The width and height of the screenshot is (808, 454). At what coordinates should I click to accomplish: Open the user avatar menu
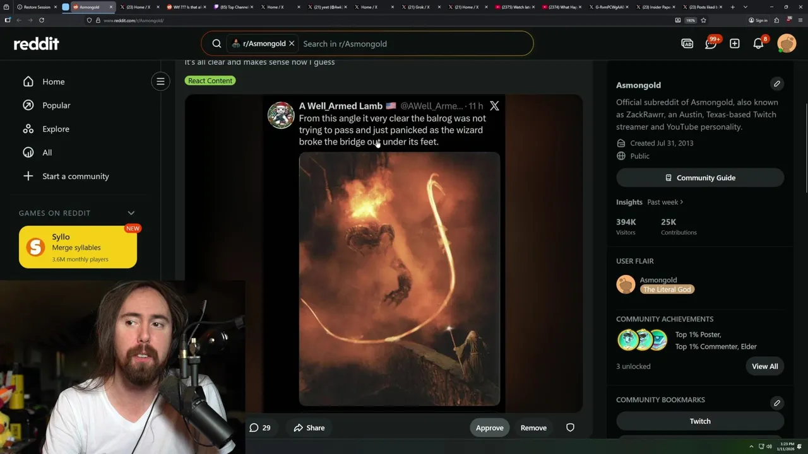(787, 44)
